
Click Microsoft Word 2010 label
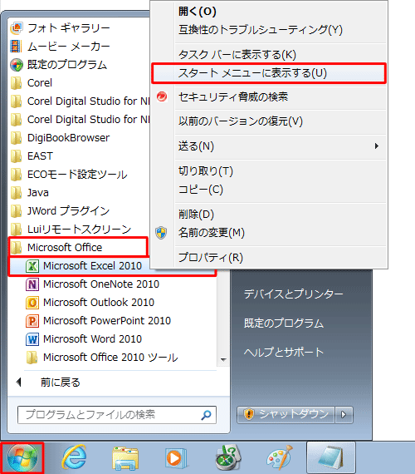[x=92, y=339]
